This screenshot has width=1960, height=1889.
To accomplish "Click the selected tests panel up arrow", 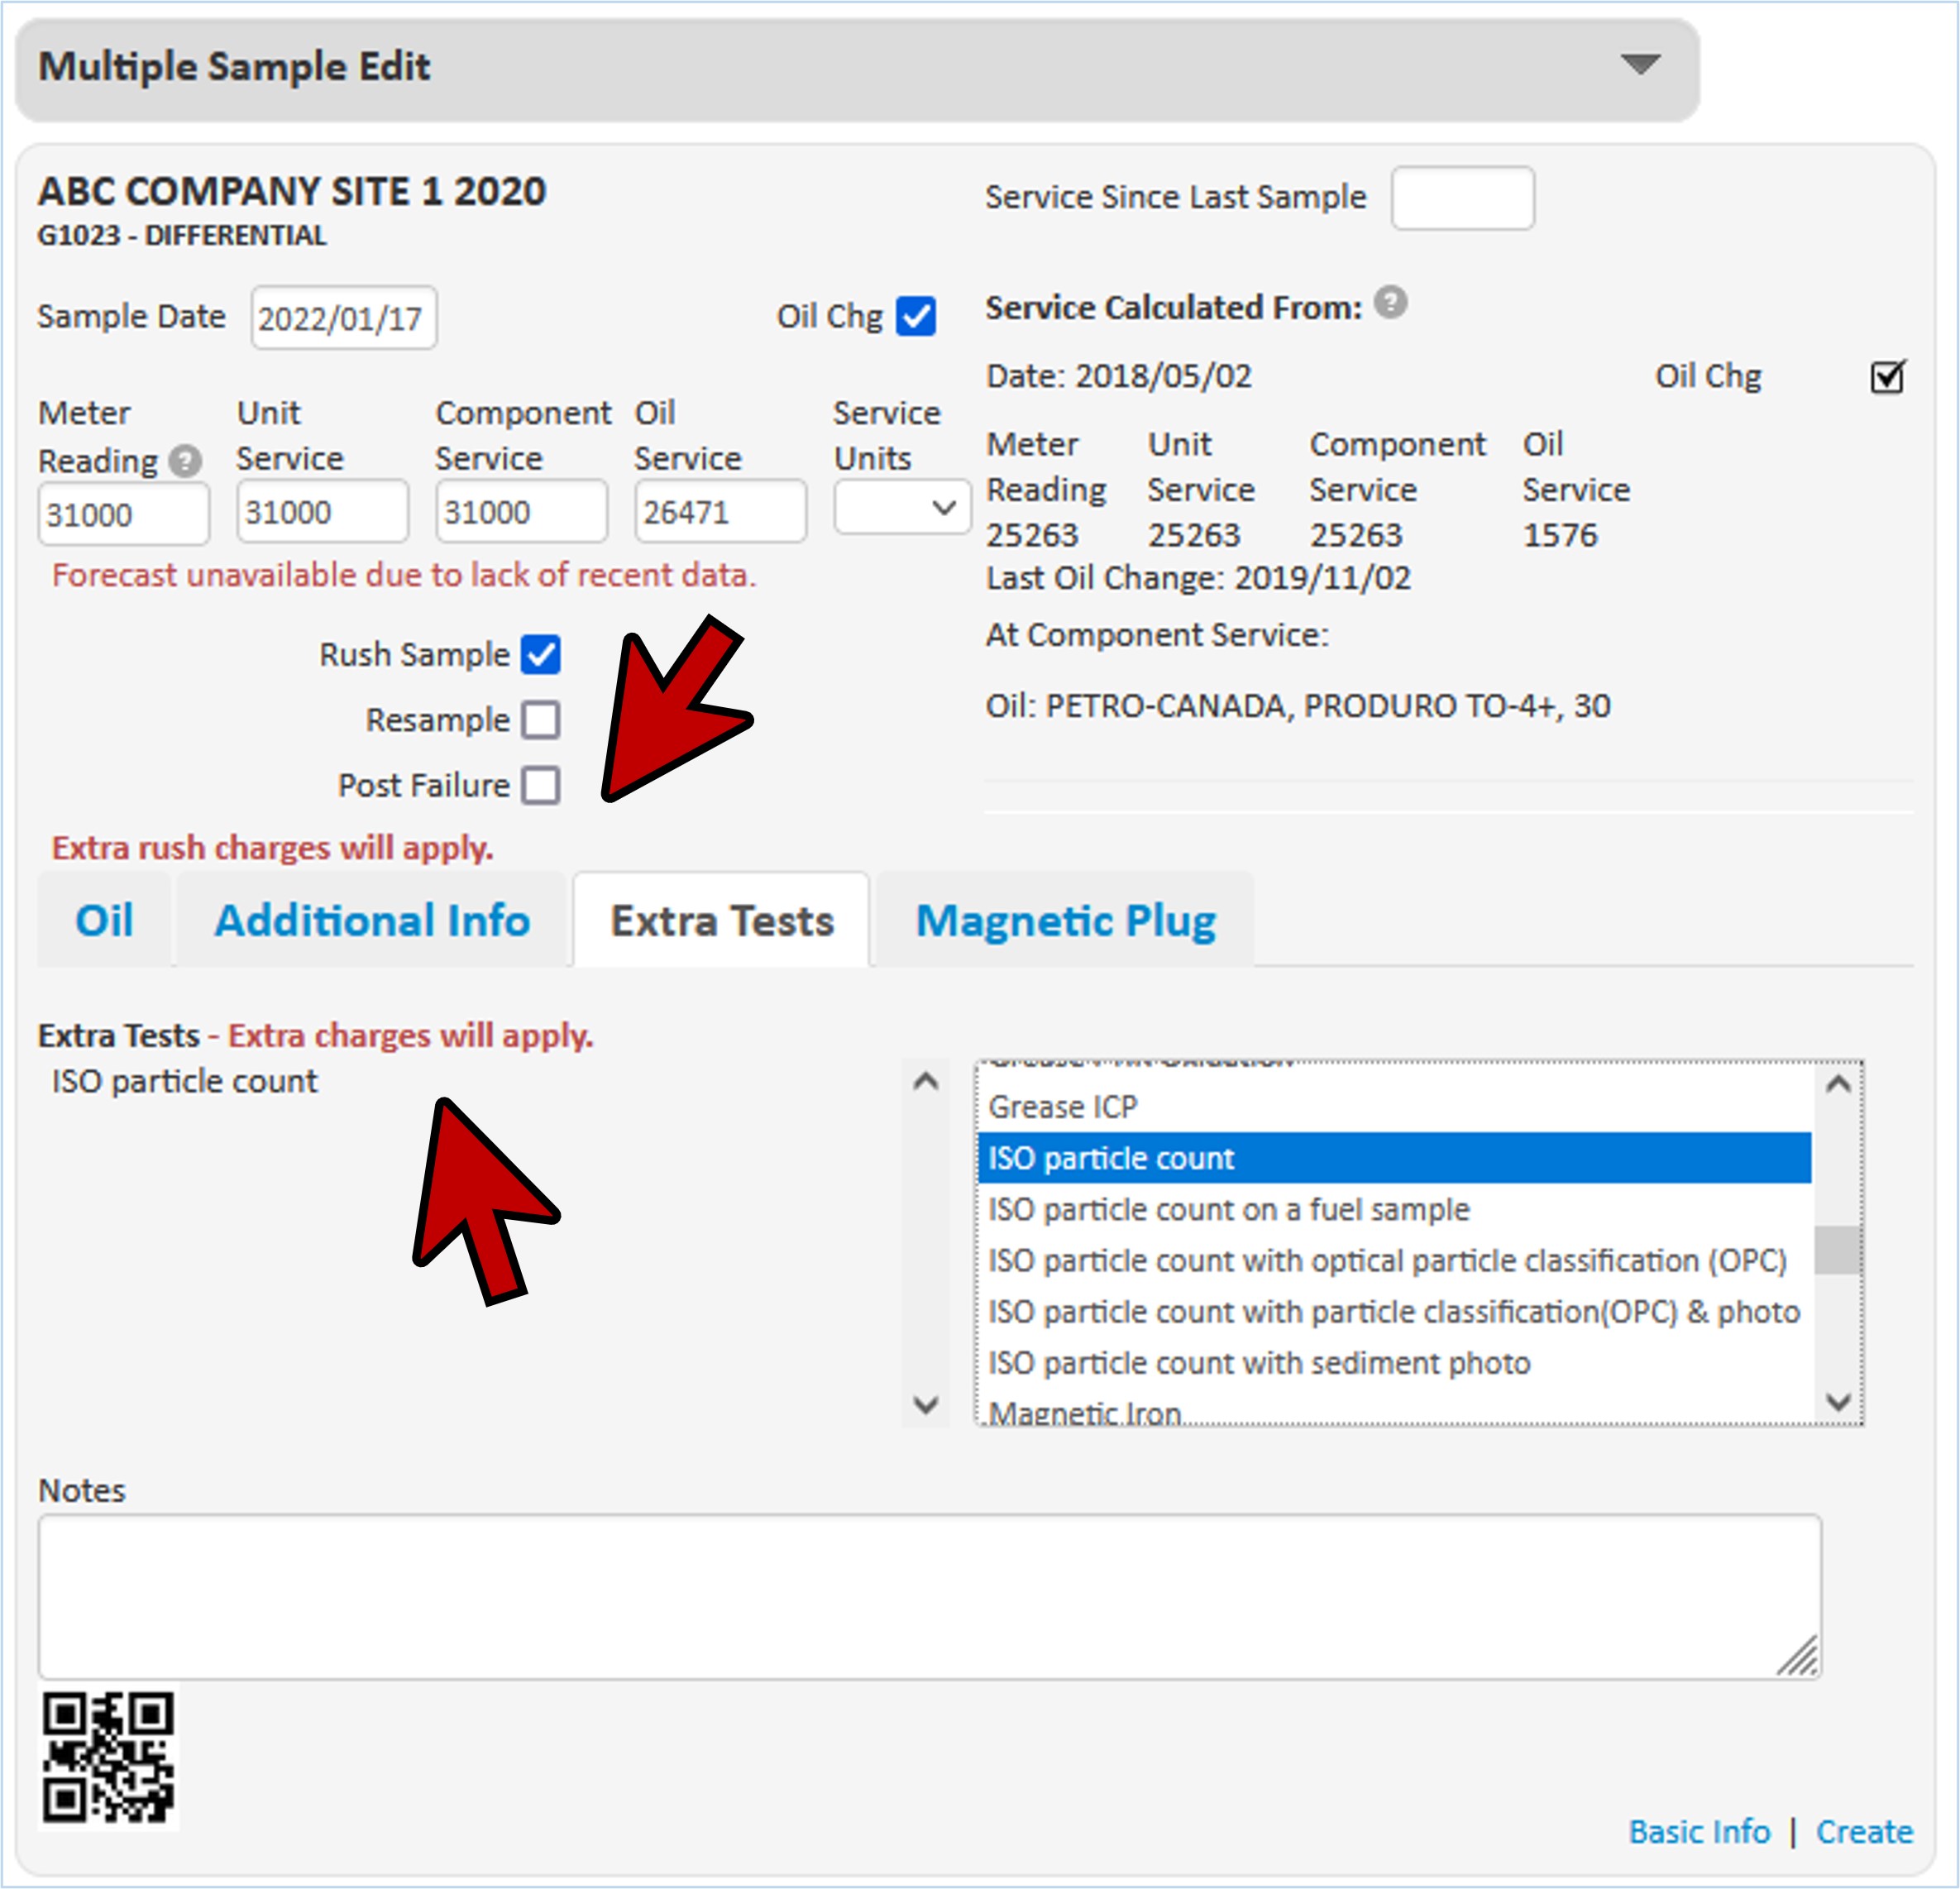I will (926, 1081).
